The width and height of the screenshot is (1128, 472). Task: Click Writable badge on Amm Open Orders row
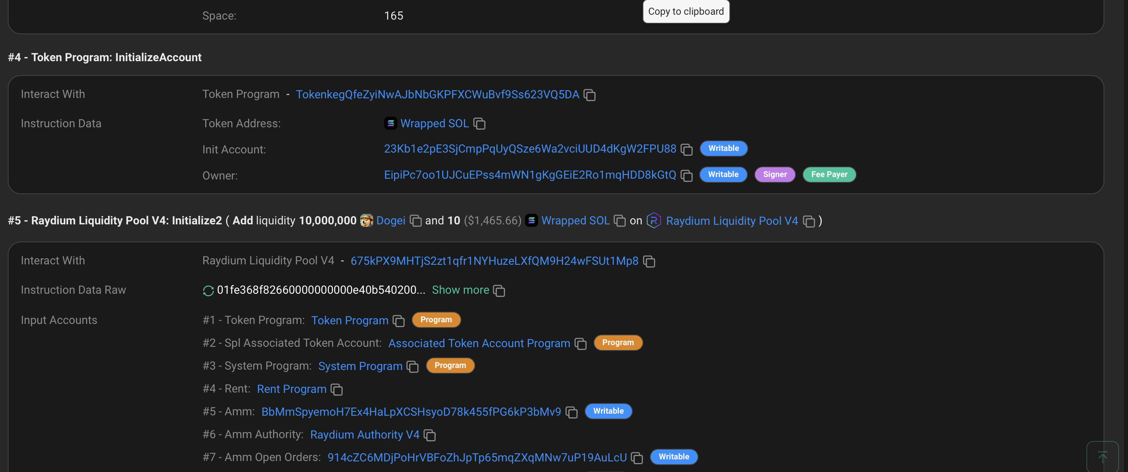674,456
